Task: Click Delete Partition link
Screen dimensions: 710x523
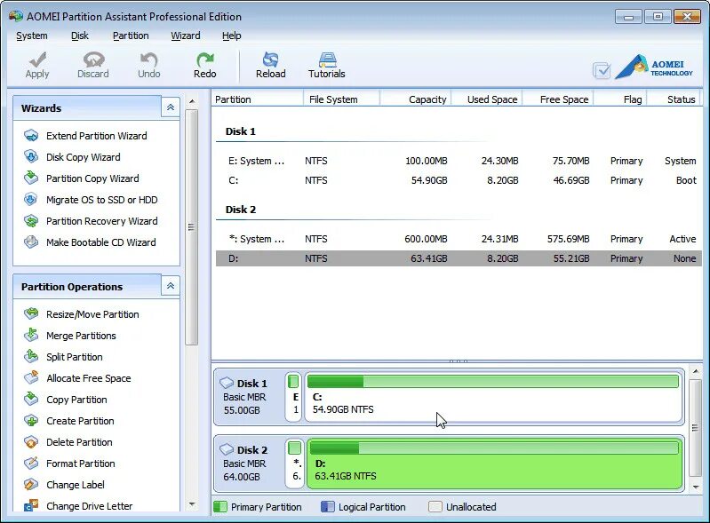Action: click(x=79, y=442)
